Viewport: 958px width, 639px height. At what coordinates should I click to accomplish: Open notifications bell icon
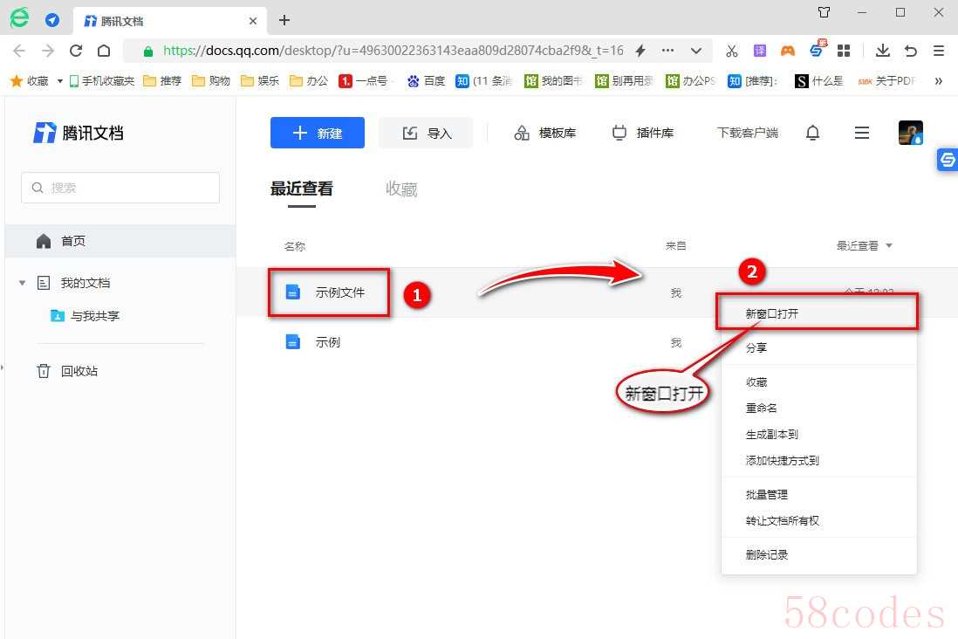[x=812, y=133]
